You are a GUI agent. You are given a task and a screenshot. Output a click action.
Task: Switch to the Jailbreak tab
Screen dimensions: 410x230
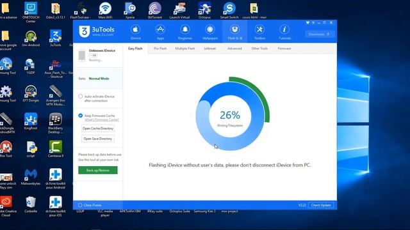tap(209, 49)
